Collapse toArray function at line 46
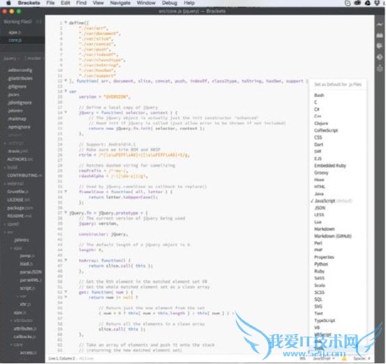The image size is (386, 364). coord(66,260)
